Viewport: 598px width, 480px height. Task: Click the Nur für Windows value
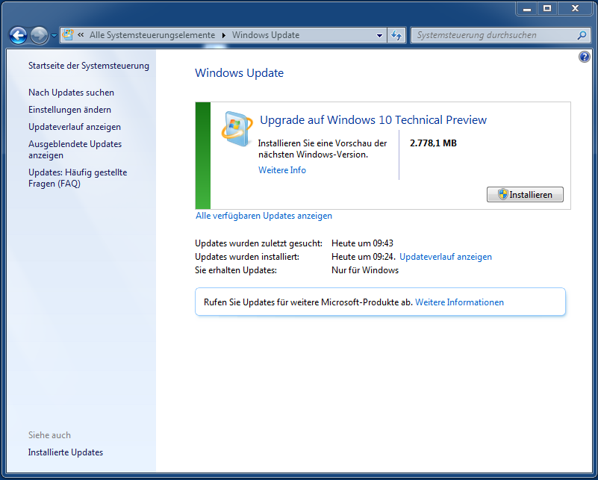coord(365,270)
